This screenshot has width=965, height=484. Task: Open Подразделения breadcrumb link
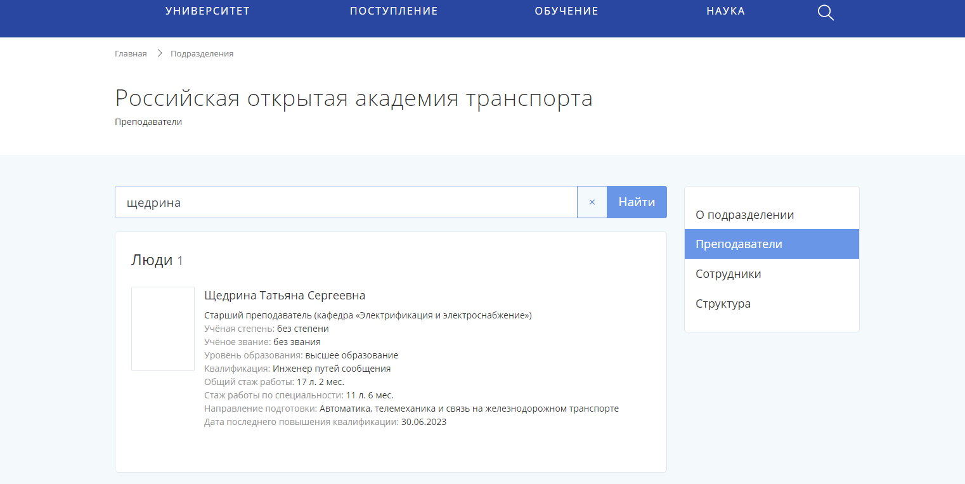point(202,54)
